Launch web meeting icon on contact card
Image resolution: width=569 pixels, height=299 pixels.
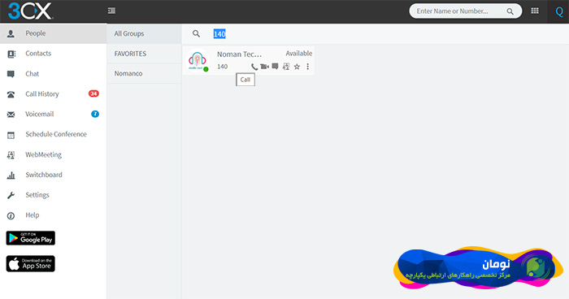[286, 67]
